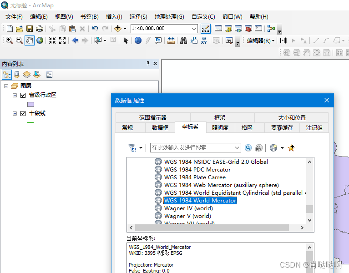Select WGS 1984 Plate Carree

(195, 177)
